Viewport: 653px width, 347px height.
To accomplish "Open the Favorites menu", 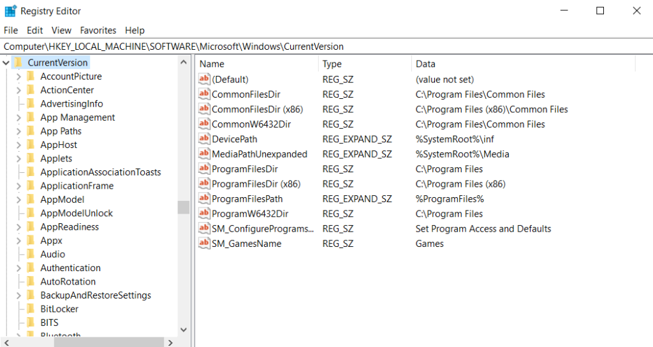I will click(98, 30).
